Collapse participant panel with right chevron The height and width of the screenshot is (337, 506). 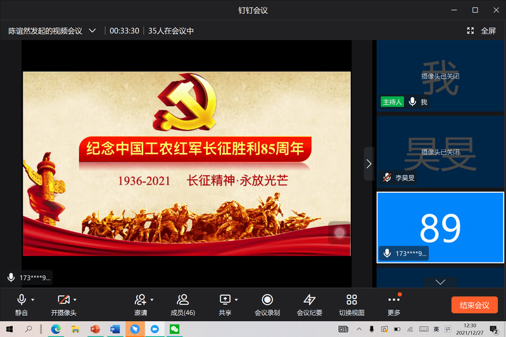point(369,164)
